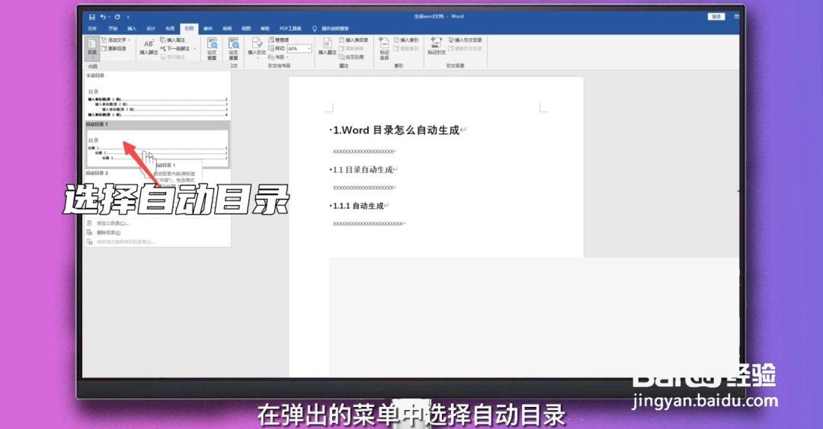The image size is (823, 429).
Task: Select the 引用 References tab
Action: (x=189, y=28)
